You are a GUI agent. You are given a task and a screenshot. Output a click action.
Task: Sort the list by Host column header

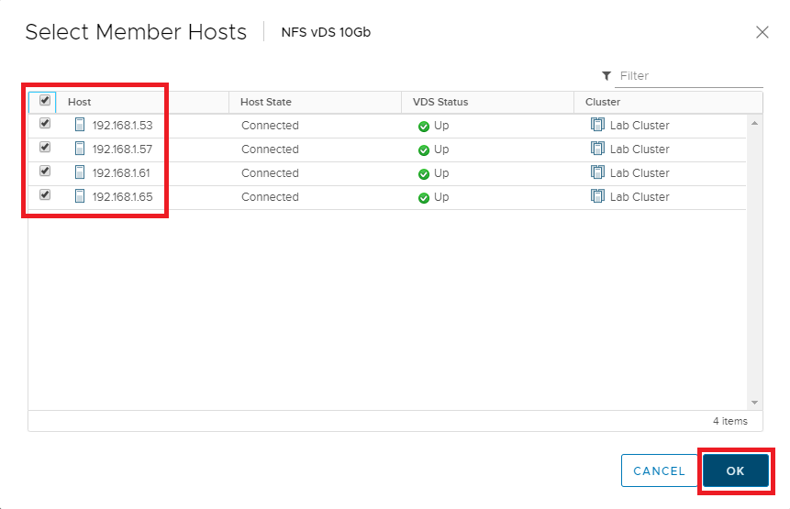tap(80, 102)
